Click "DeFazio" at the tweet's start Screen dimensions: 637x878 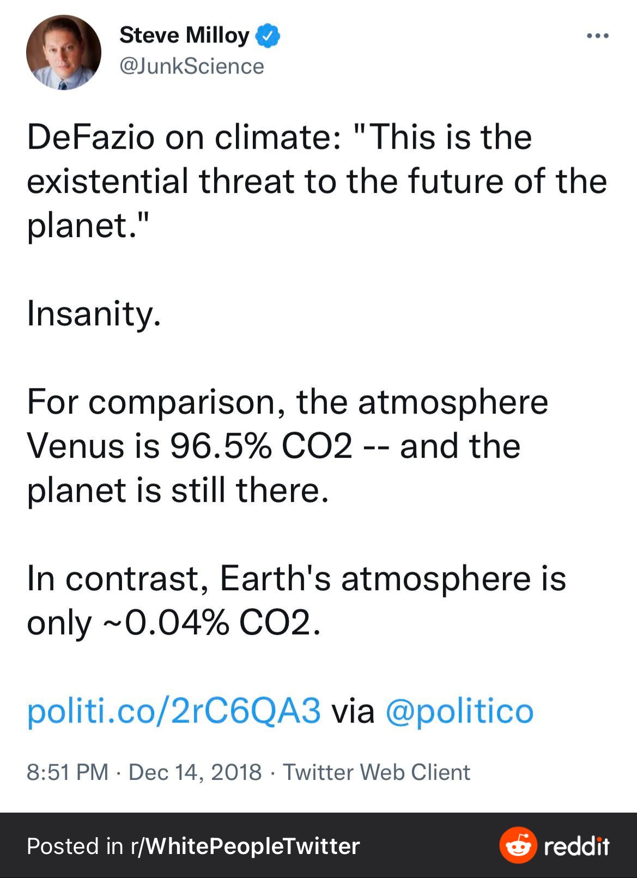(90, 137)
